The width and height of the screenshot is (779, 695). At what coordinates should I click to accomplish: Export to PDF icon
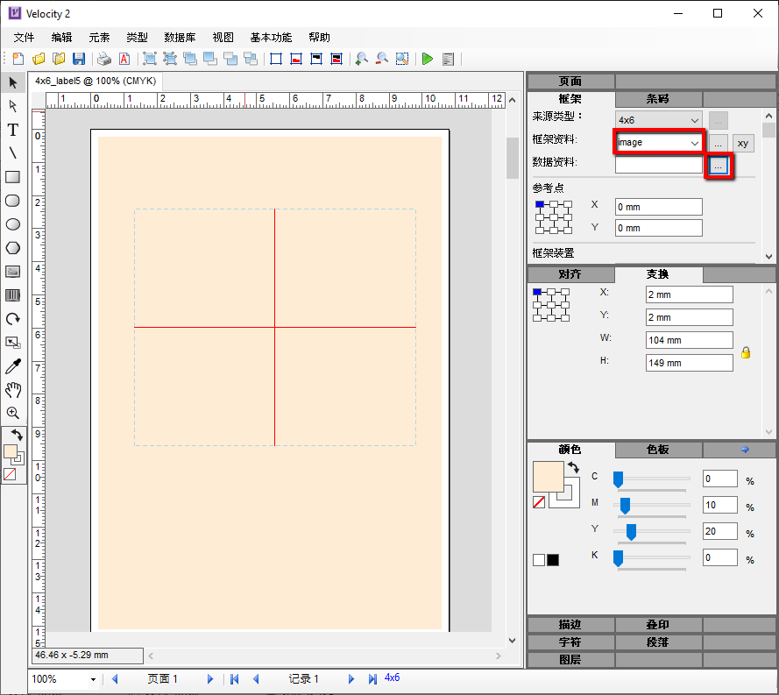[x=124, y=59]
